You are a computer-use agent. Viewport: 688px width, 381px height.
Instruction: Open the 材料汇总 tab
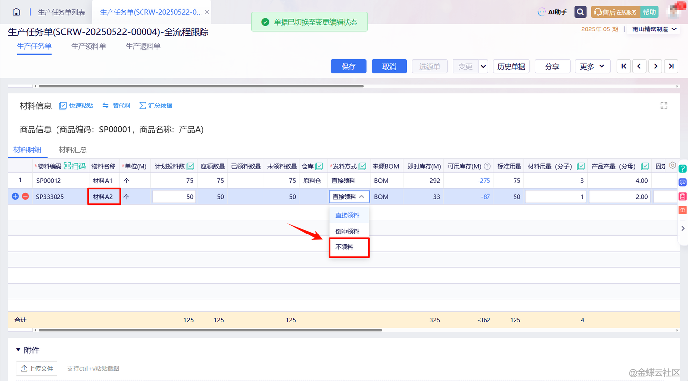click(73, 150)
